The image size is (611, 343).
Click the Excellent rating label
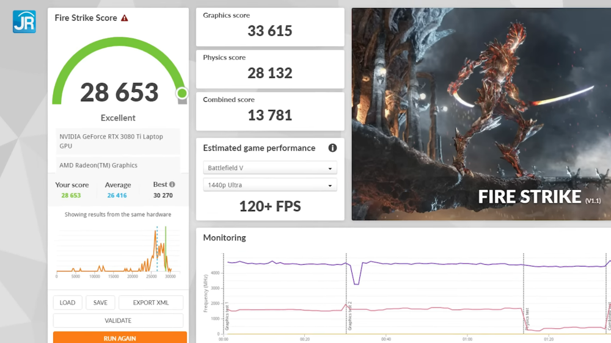(118, 118)
